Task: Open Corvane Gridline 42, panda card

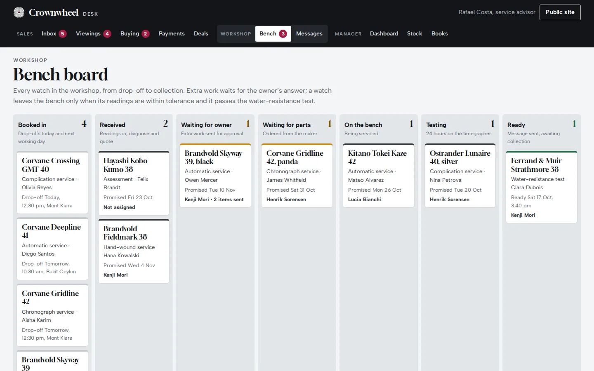Action: pos(297,175)
